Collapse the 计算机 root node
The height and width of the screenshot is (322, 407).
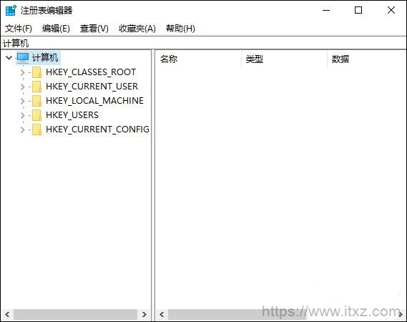point(9,58)
